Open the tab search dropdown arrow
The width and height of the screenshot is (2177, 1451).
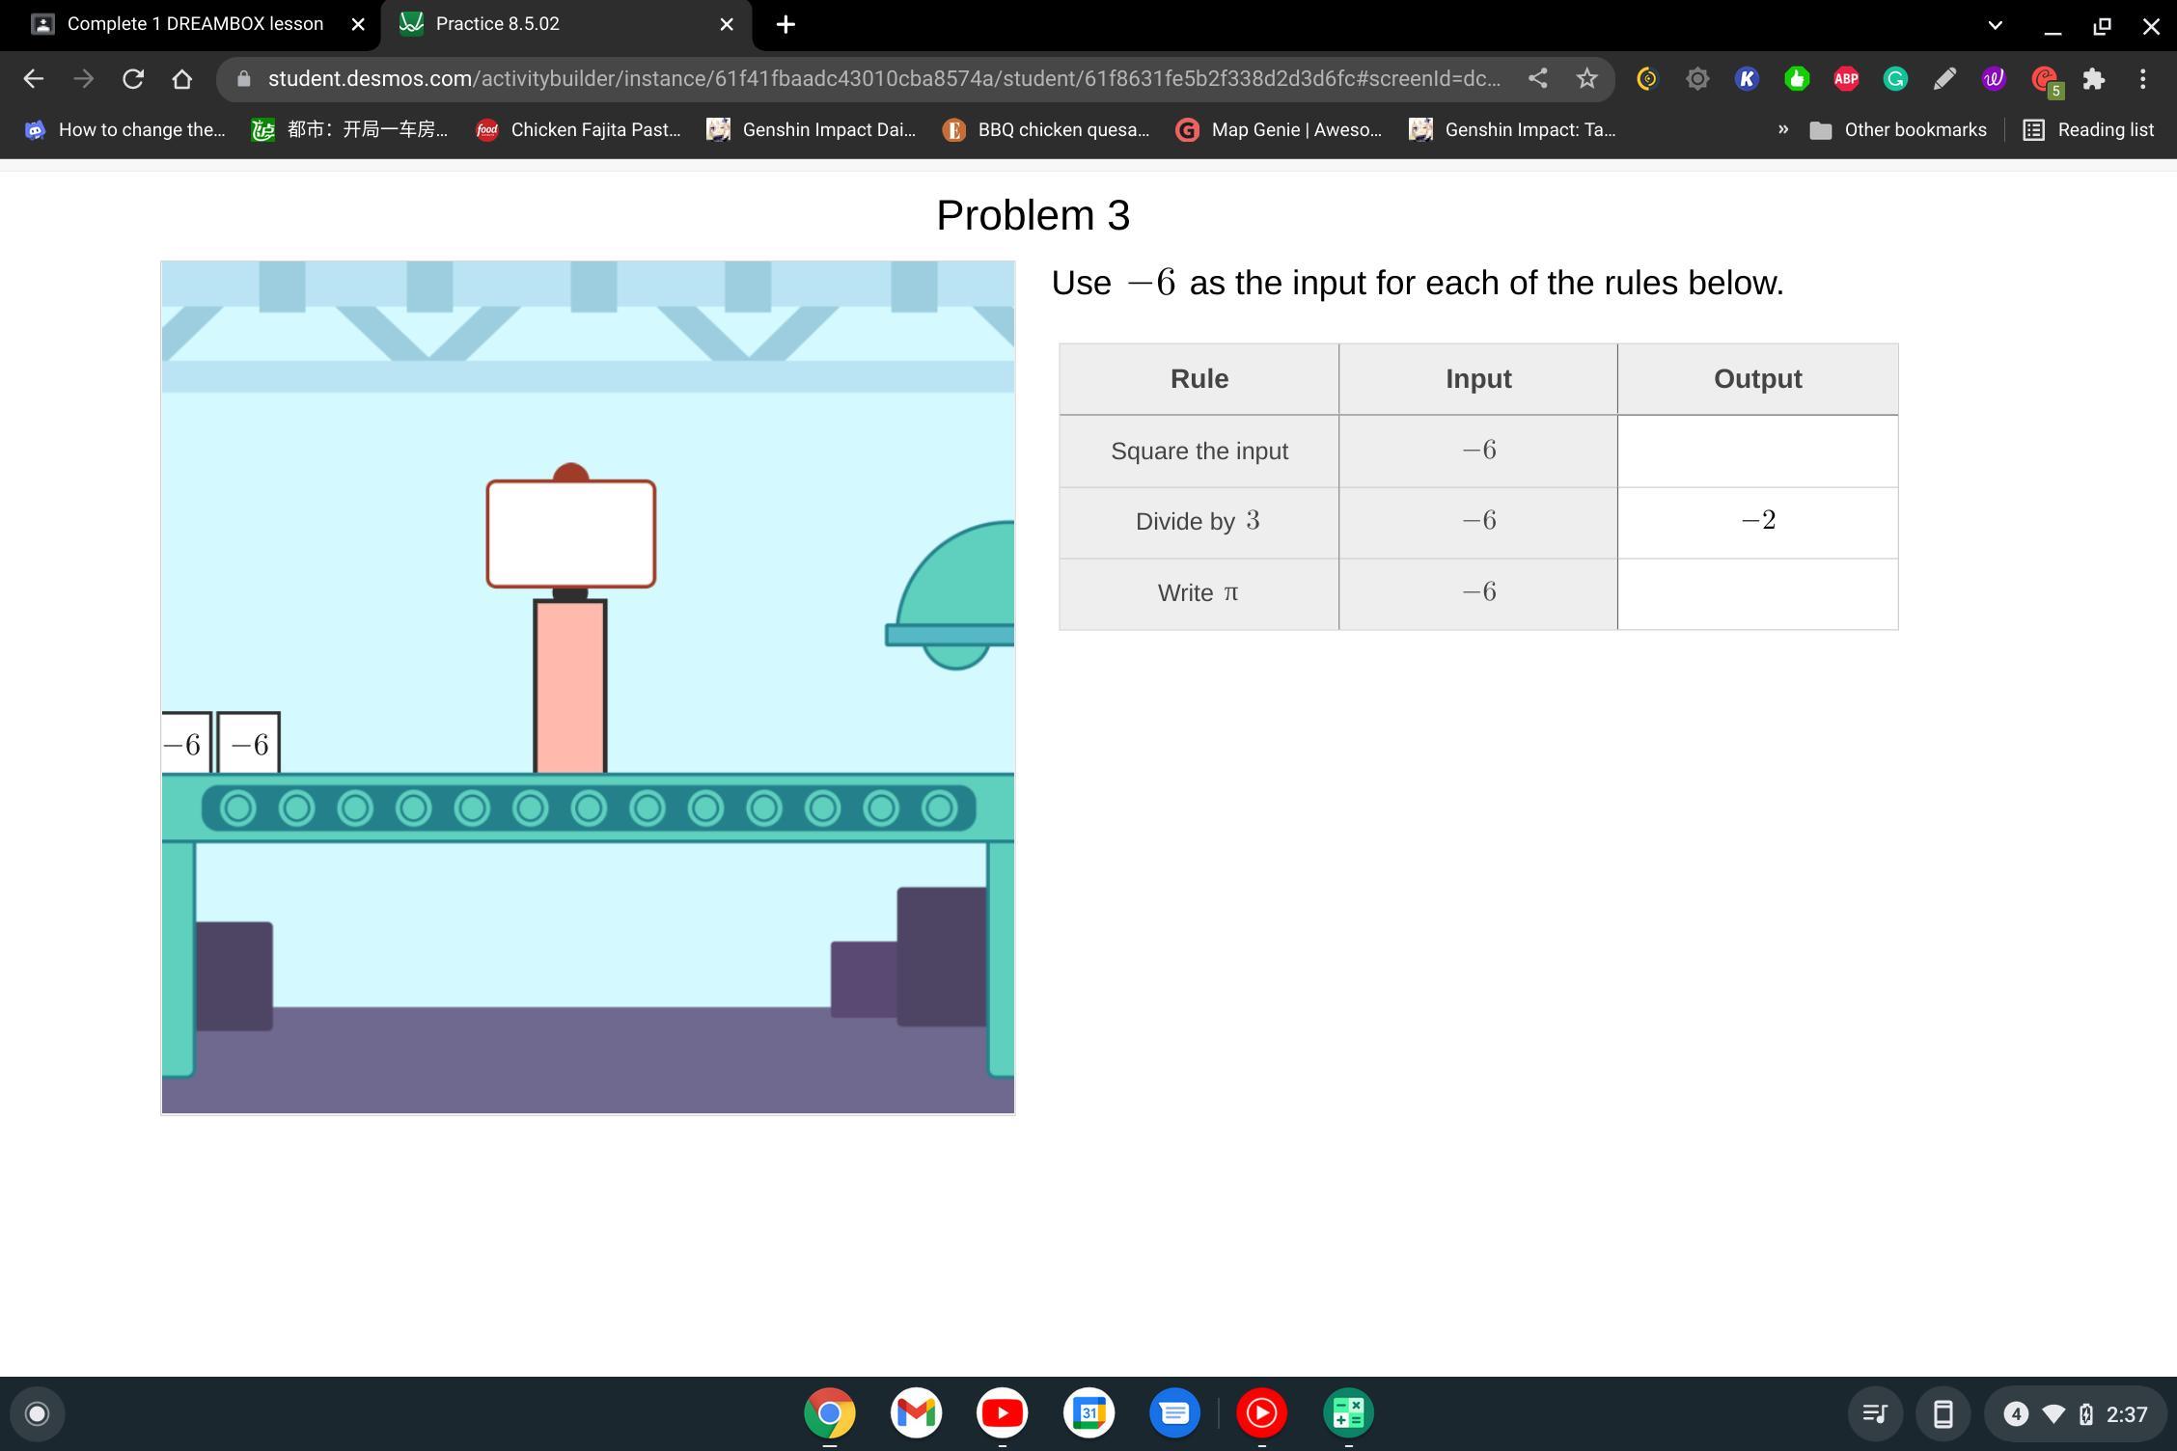click(x=1995, y=25)
